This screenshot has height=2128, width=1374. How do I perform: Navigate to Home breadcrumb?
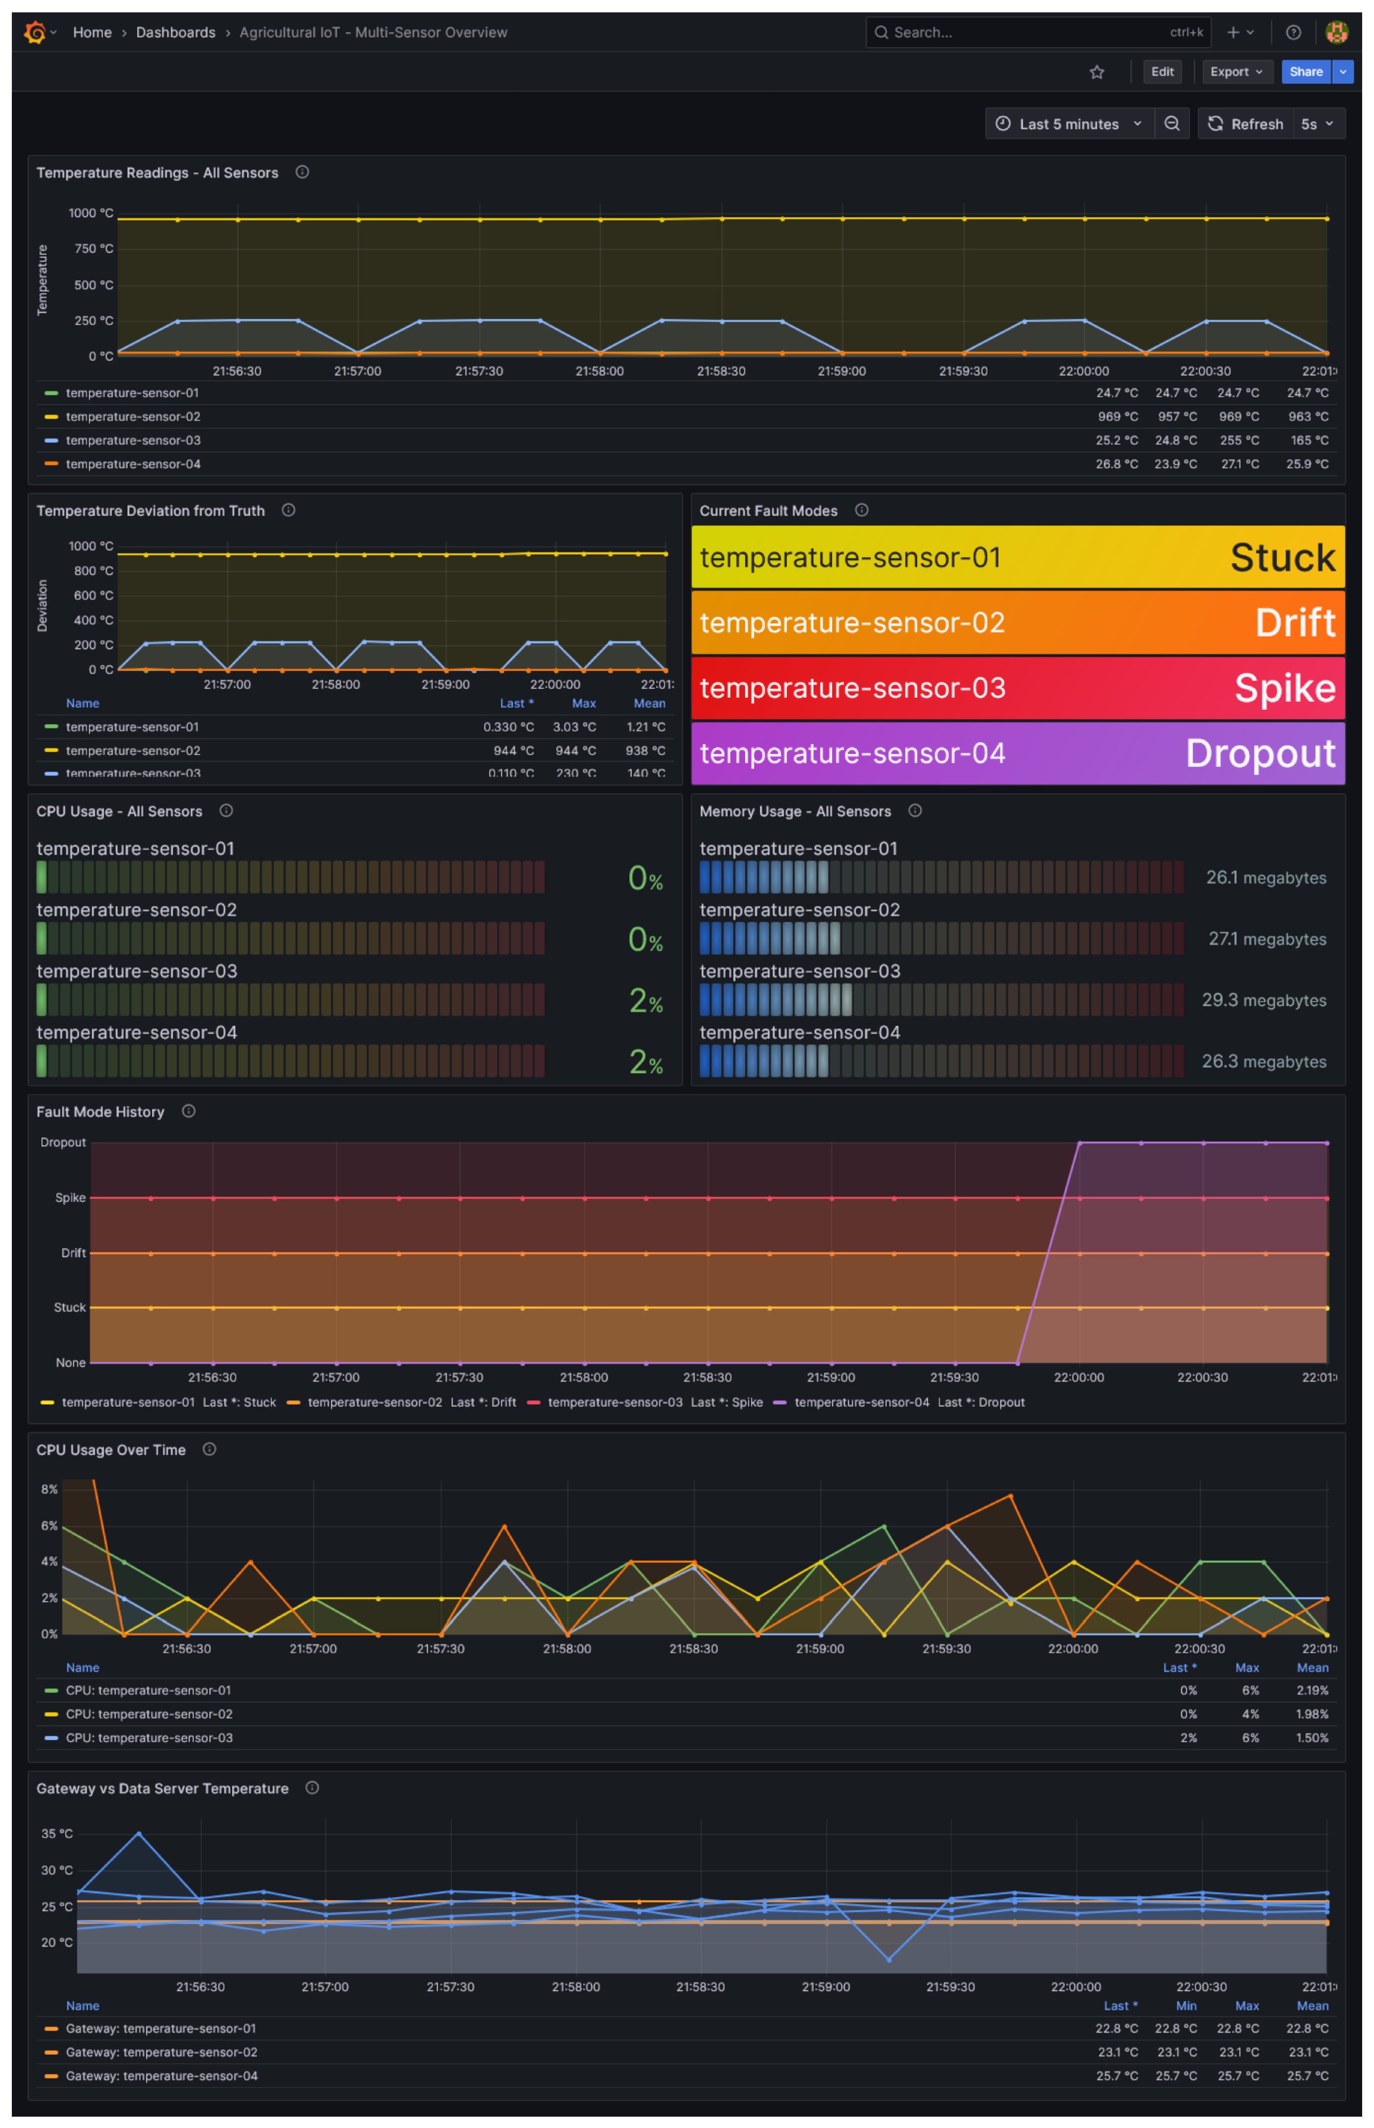tap(92, 32)
